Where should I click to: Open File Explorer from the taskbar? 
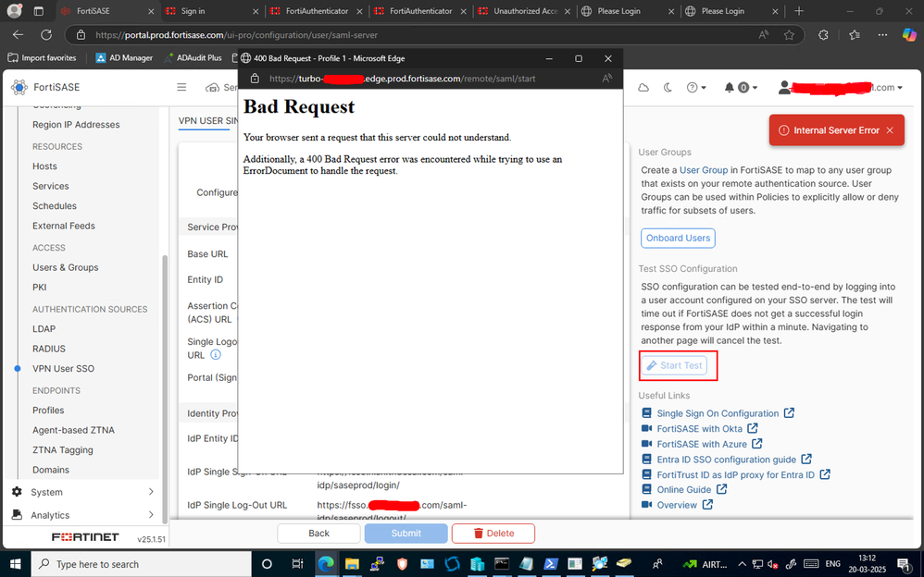(x=351, y=563)
